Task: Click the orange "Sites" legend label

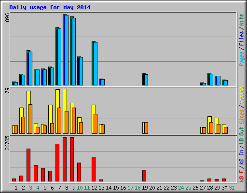Action: [241, 117]
